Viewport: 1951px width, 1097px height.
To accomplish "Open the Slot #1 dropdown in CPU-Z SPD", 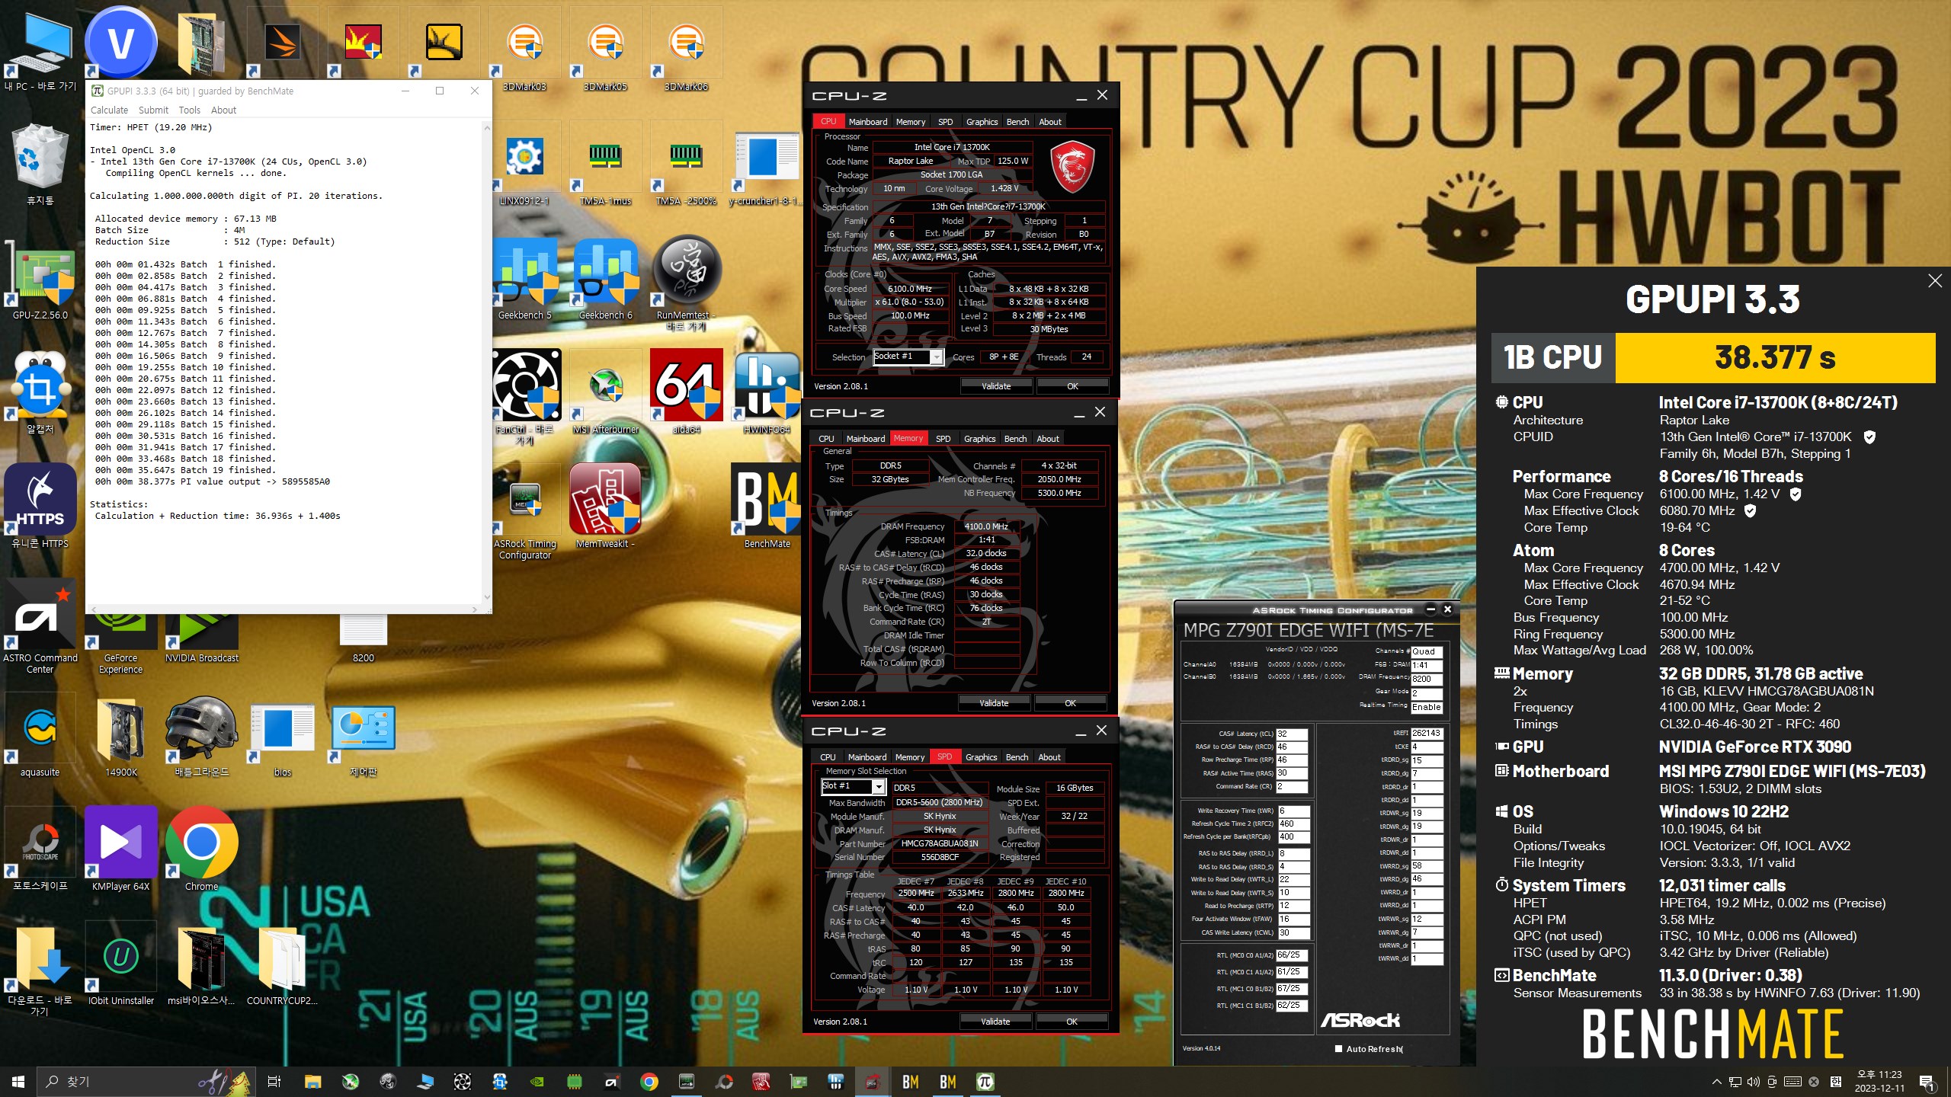I will pos(854,786).
